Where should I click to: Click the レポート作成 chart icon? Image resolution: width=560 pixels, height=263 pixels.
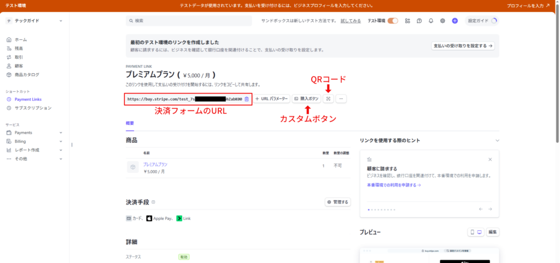coord(9,150)
